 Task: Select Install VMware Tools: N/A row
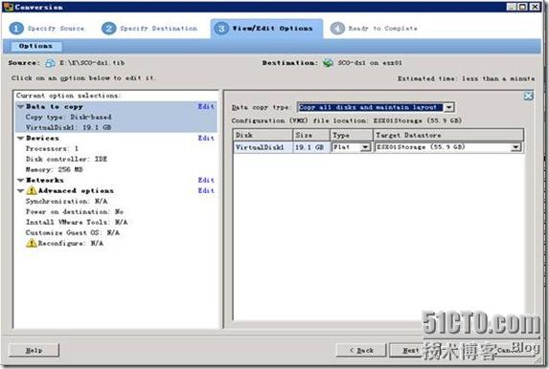(x=77, y=222)
